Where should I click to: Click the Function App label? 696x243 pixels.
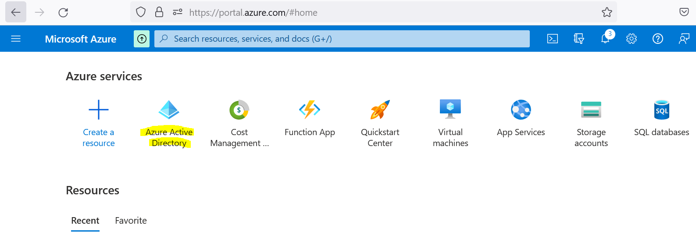(x=310, y=132)
